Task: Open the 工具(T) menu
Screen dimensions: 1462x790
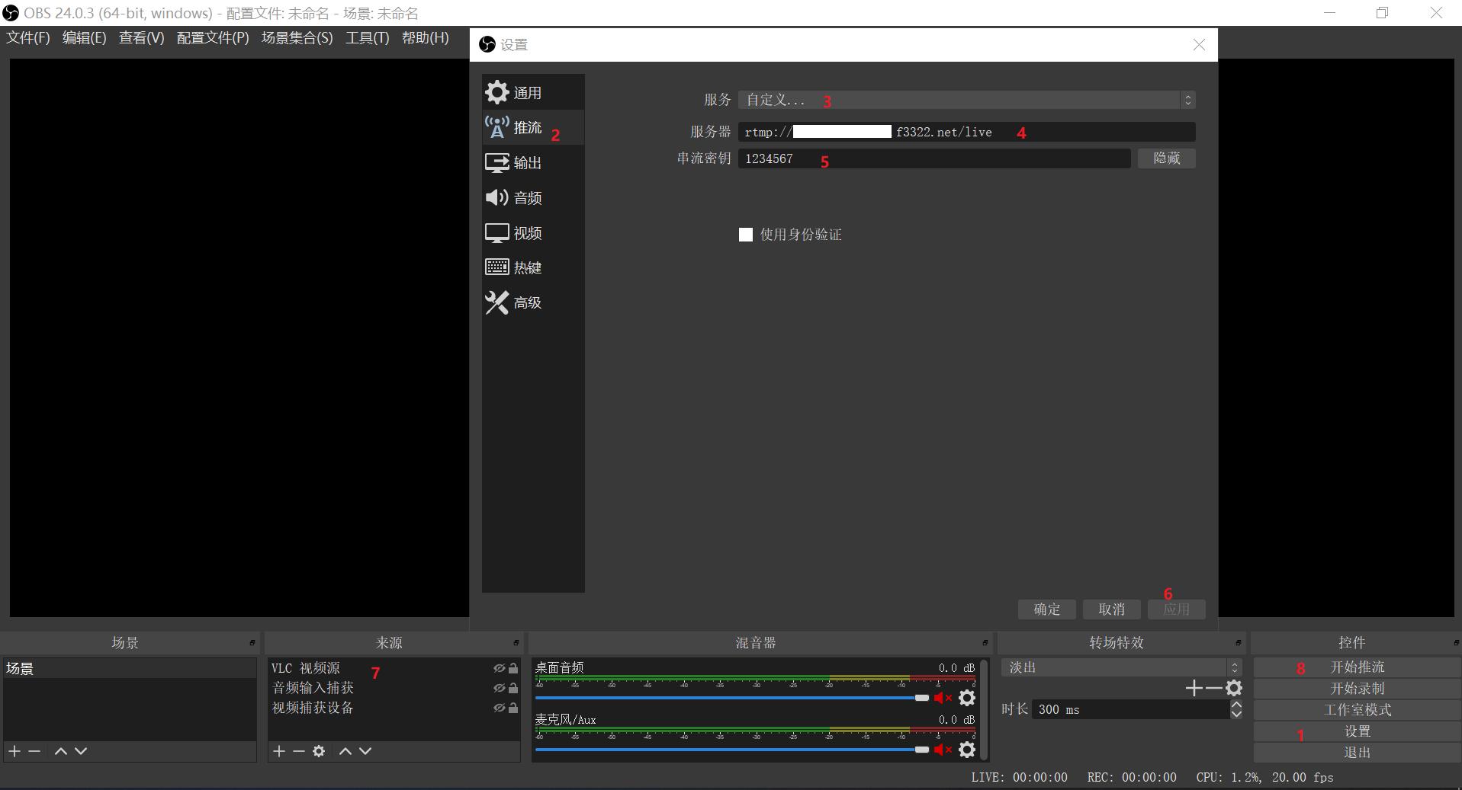Action: tap(367, 38)
